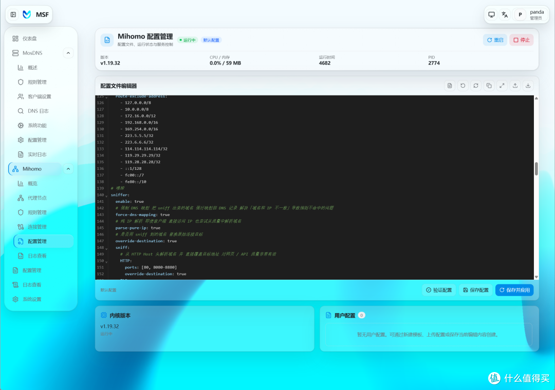The image size is (555, 390).
Task: Open 连接管理 in the sidebar
Action: pyautogui.click(x=43, y=227)
